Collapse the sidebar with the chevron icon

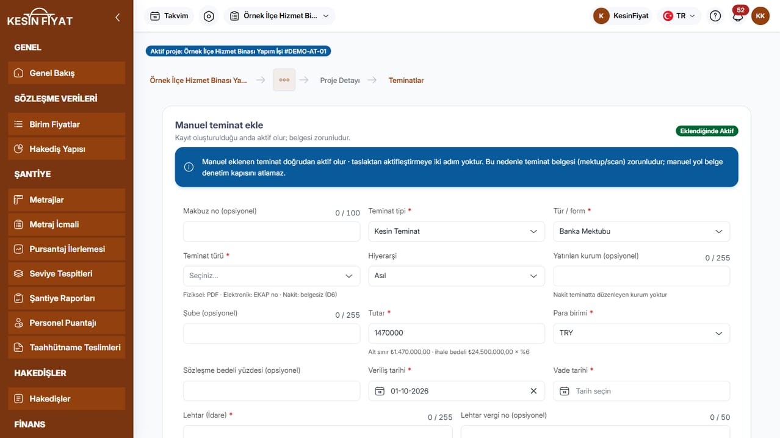(x=118, y=18)
